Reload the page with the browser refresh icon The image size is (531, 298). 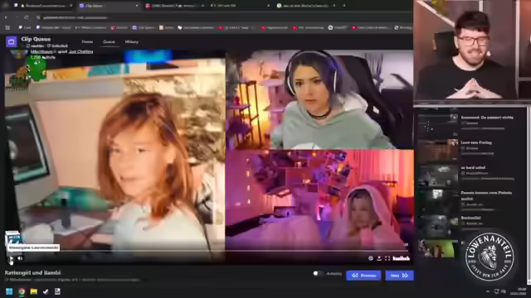27,17
